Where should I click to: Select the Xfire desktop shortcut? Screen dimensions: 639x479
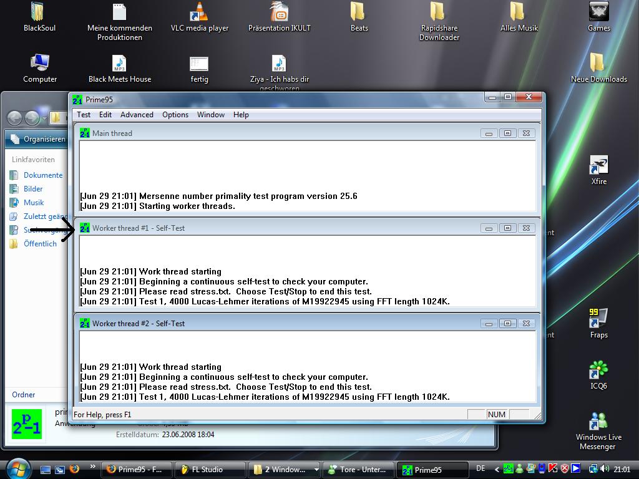tap(598, 170)
